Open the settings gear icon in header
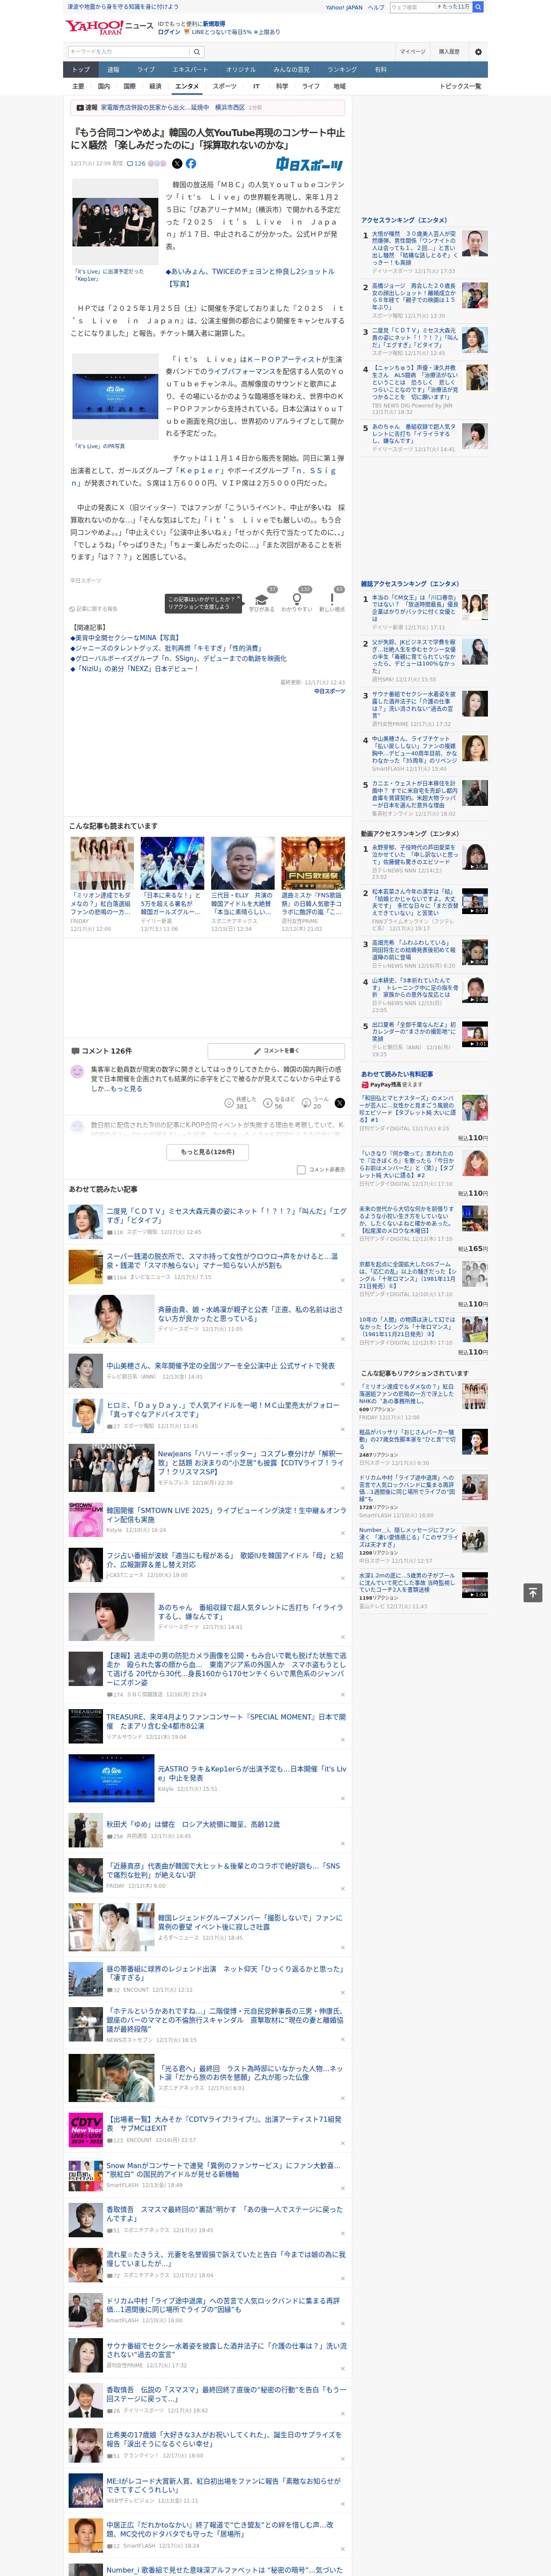551x2576 pixels. [478, 51]
